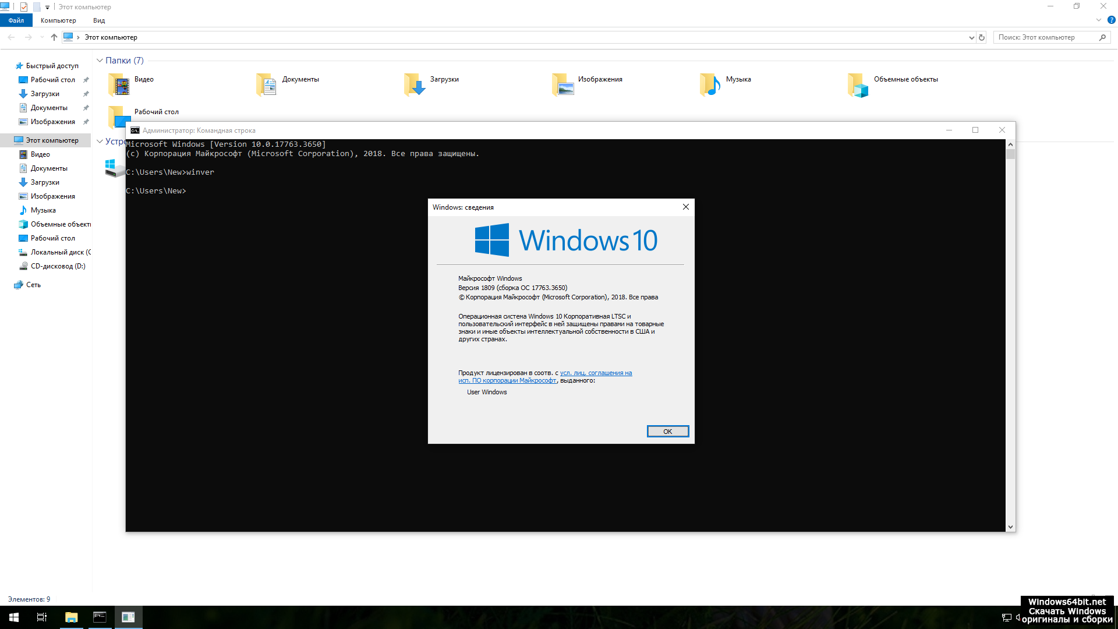The image size is (1118, 629).
Task: Open the Документы folder icon
Action: 267,85
